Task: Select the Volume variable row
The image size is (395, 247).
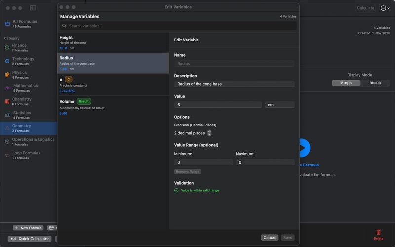Action: click(x=113, y=107)
